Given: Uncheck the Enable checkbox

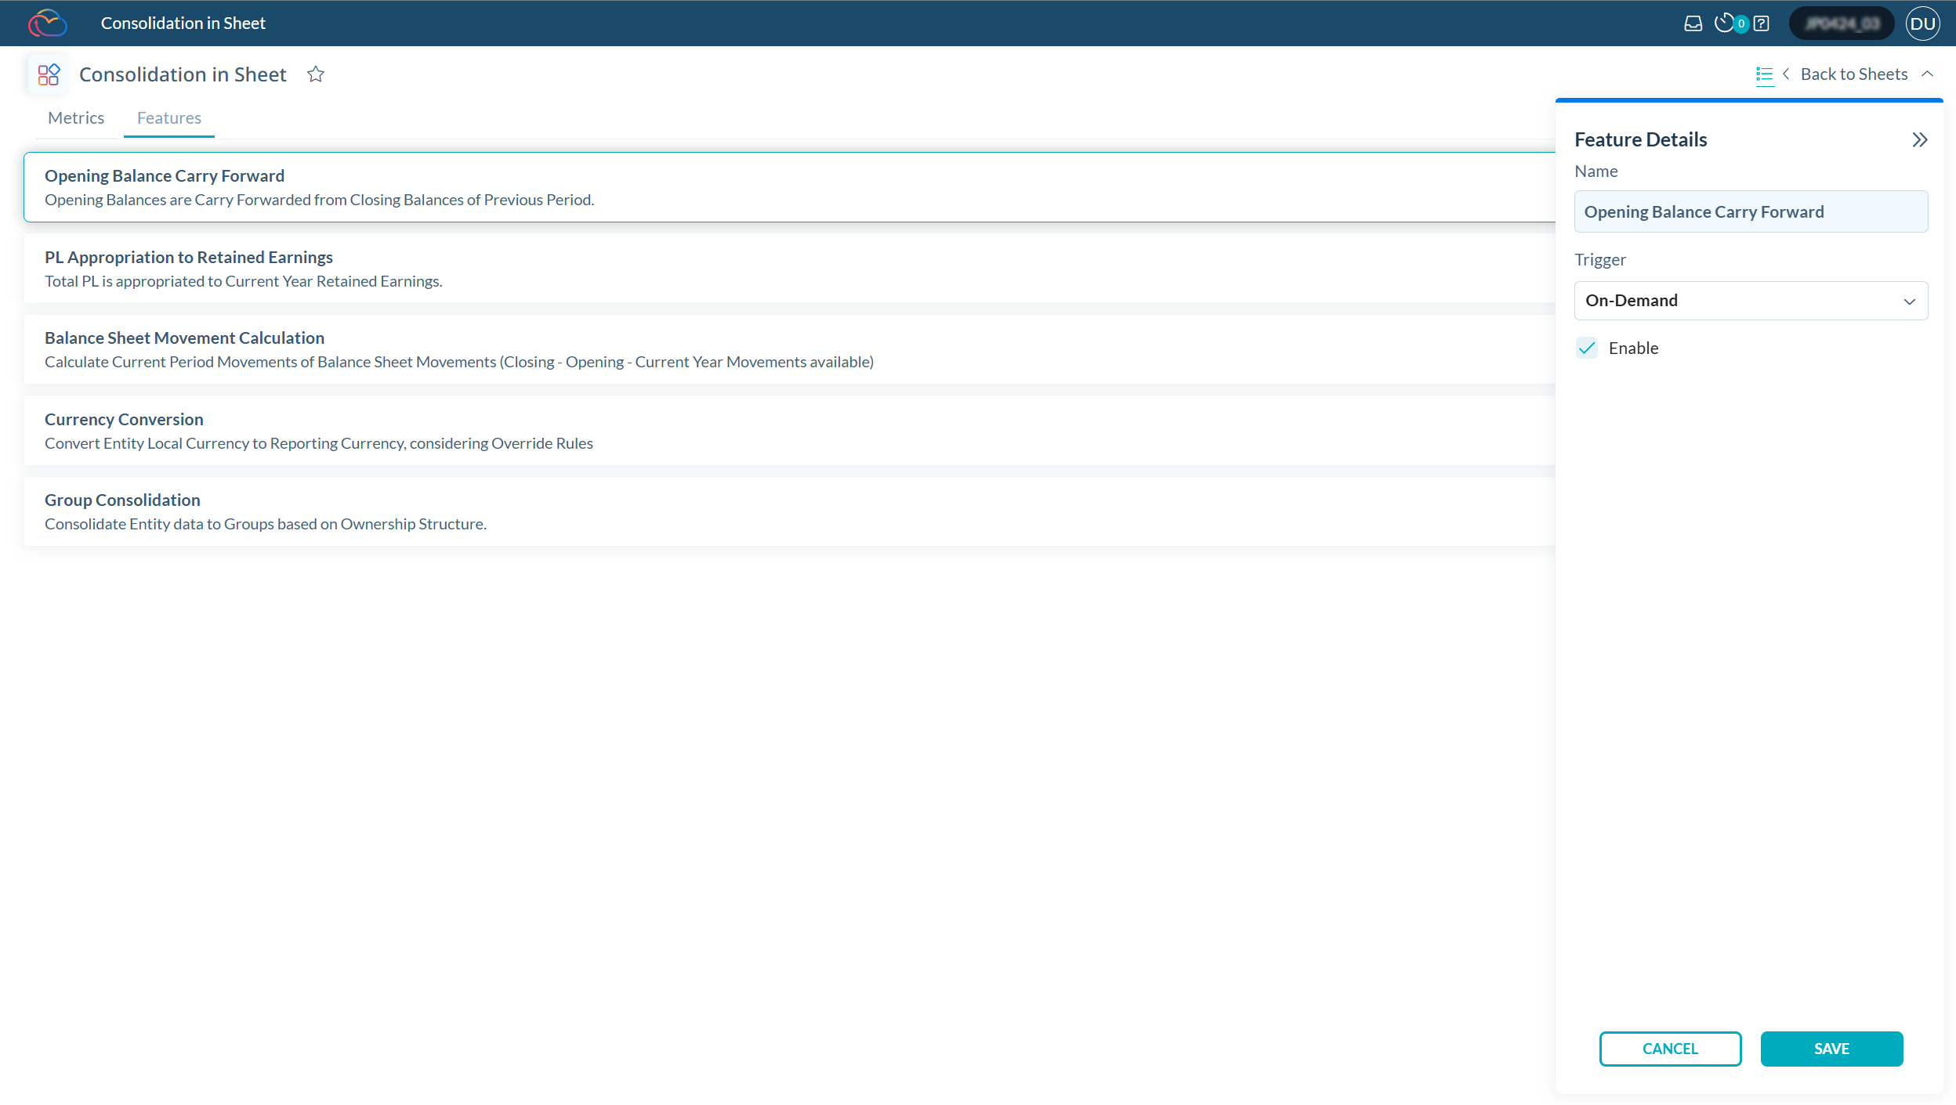Looking at the screenshot, I should (1587, 348).
